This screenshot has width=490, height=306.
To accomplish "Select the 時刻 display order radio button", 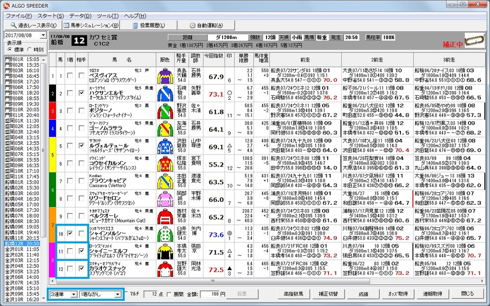I will click(x=29, y=49).
